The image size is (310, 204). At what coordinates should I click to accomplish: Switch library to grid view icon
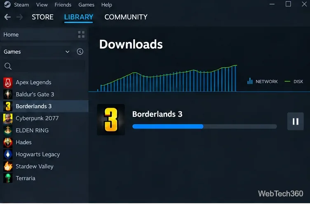click(x=81, y=35)
